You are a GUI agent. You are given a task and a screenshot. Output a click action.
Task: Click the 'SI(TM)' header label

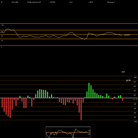click(x=52, y=2)
